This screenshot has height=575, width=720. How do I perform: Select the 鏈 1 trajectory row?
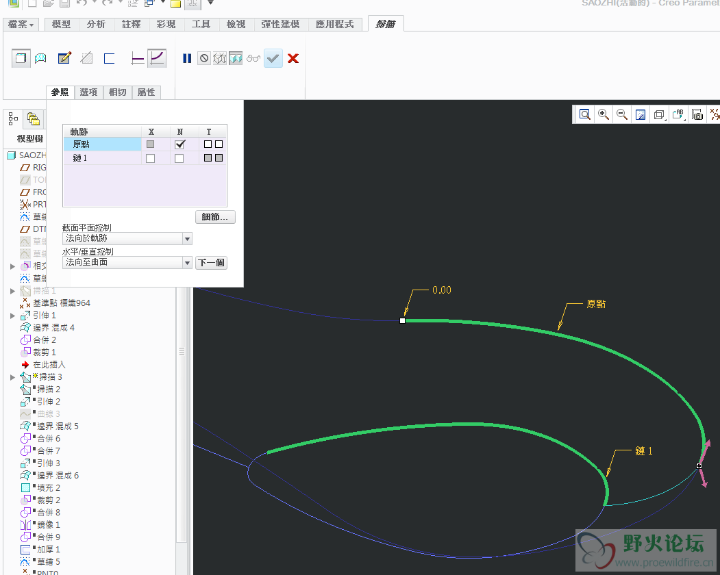[145, 158]
